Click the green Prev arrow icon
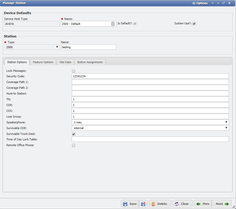Viewport: 236px width, 209px height. [x=198, y=204]
